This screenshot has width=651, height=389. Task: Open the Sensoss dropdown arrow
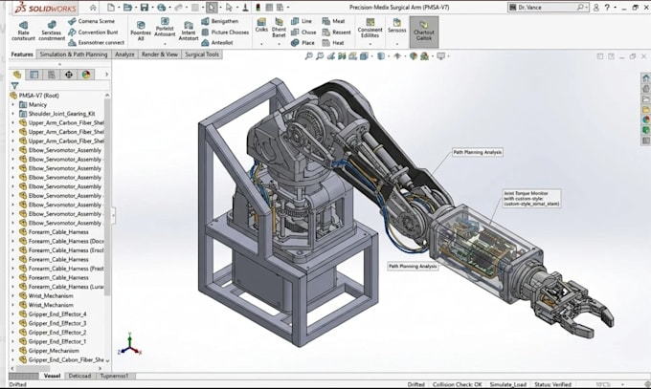pyautogui.click(x=397, y=44)
